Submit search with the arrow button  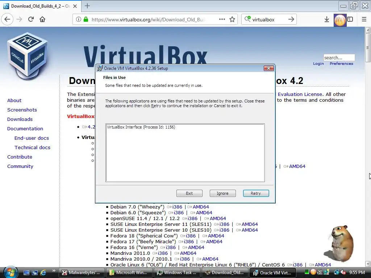tap(291, 19)
